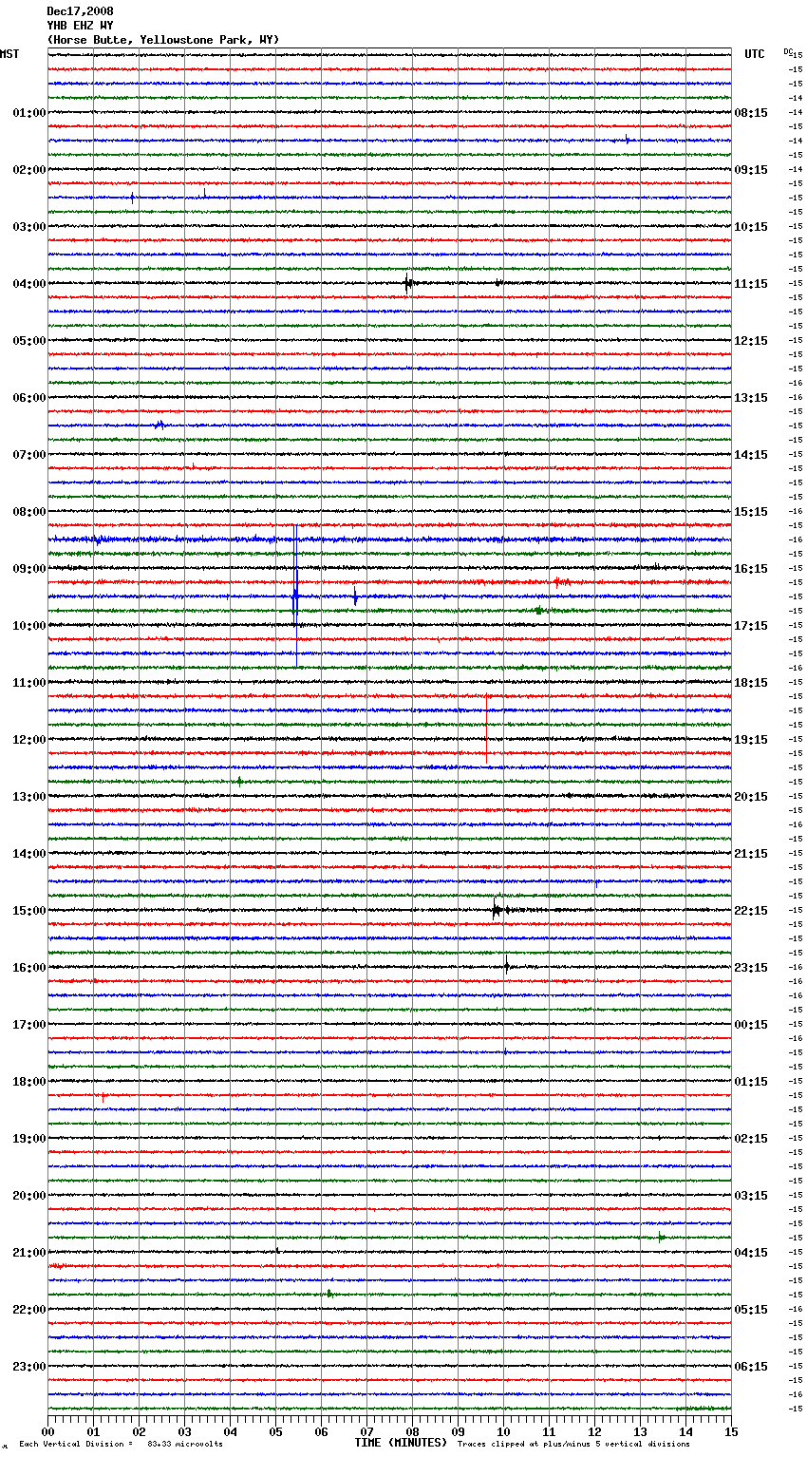Select the 15:00 MST time label
This screenshot has height=1457, width=807.
(29, 911)
